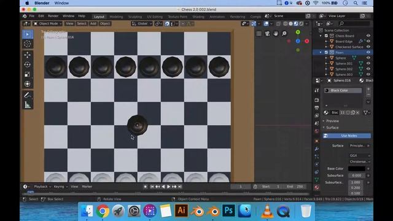Screen dimensions: 393x221
Task: Select the Black Color material slot
Action: [x=343, y=90]
